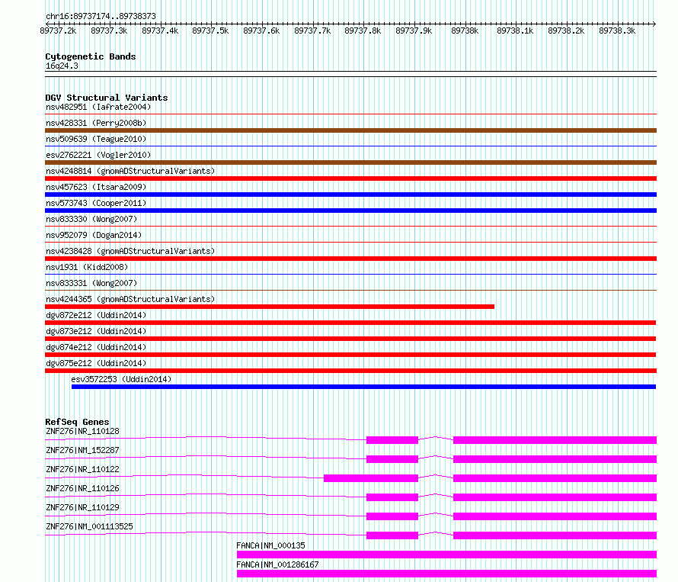
Task: Open transcript ZNF276|NM_152287 label
Action: coord(82,450)
